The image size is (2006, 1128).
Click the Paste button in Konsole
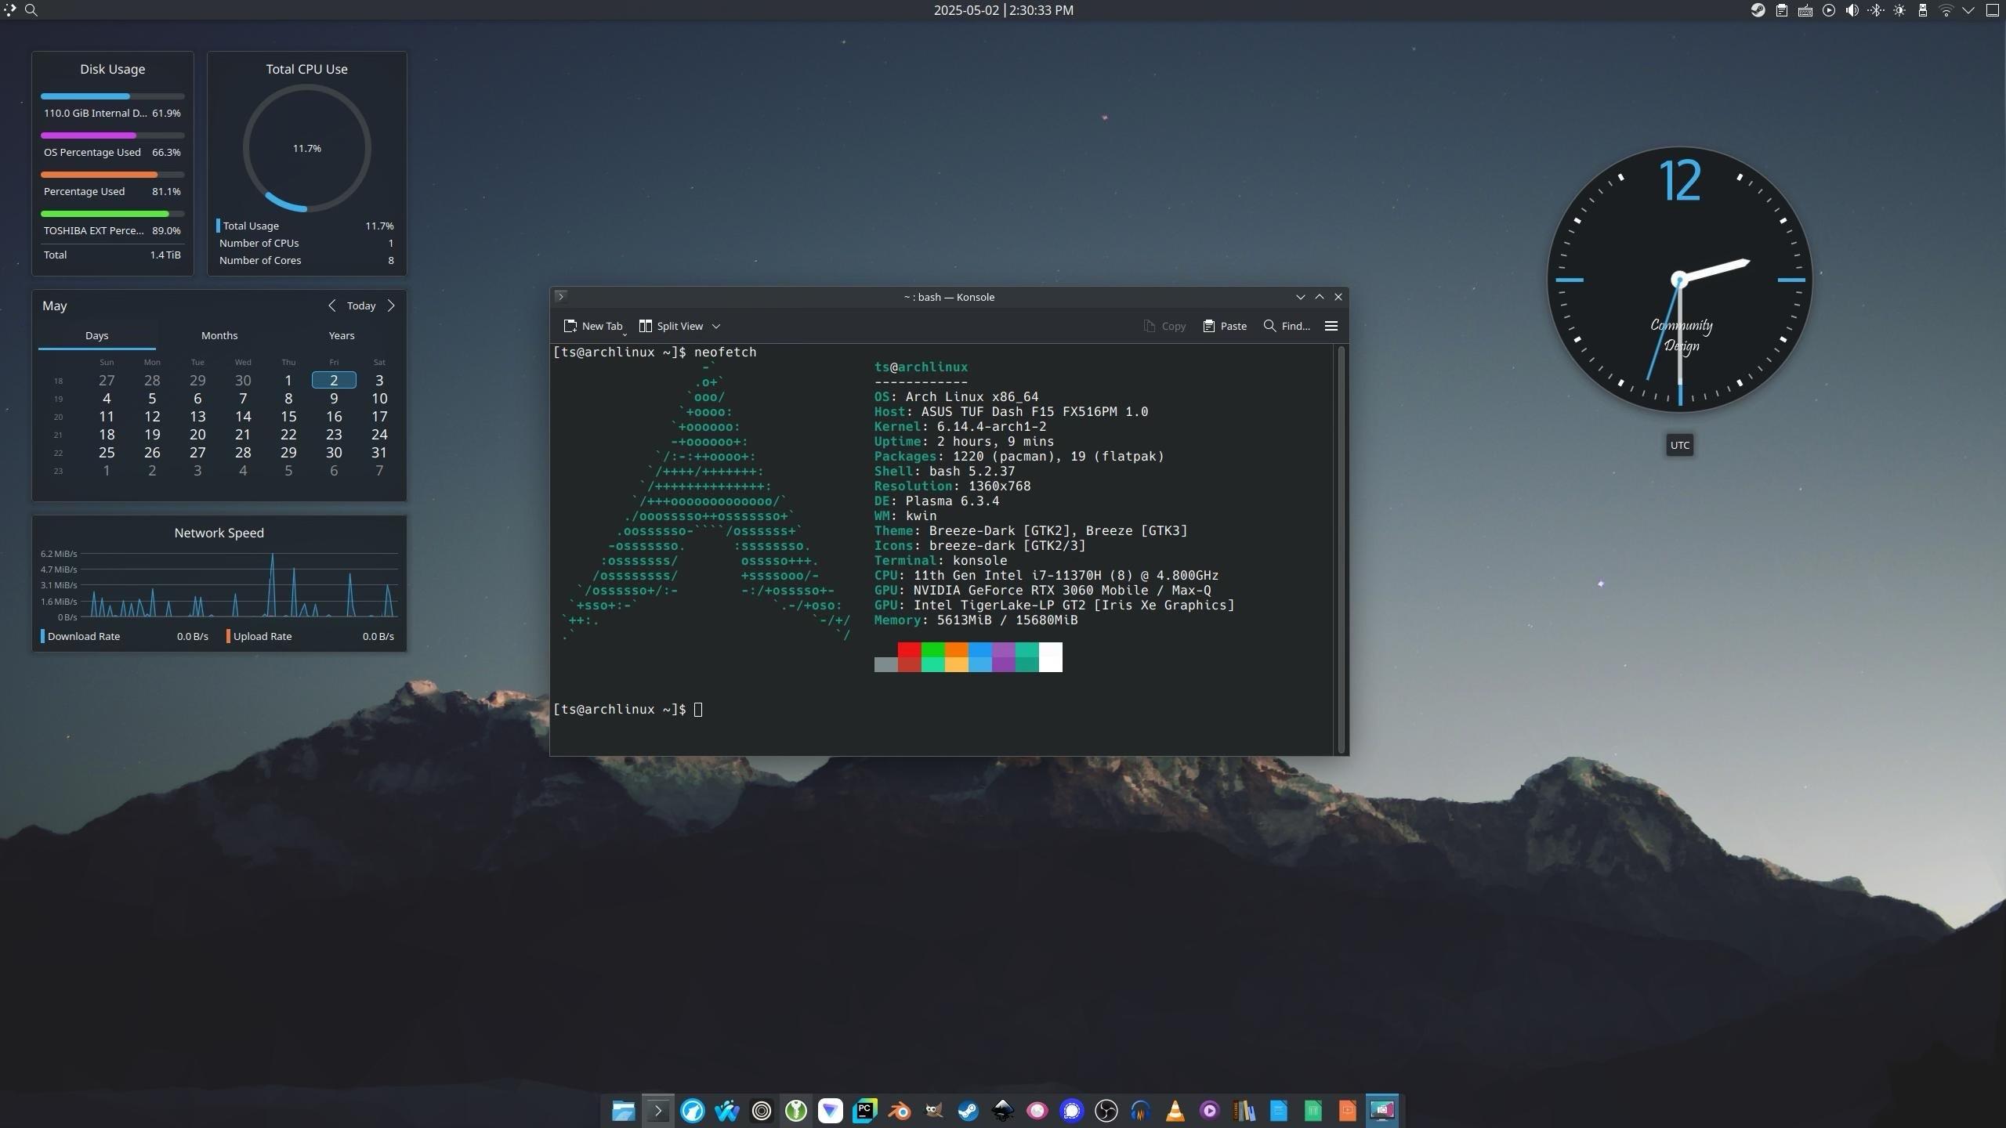(x=1225, y=326)
